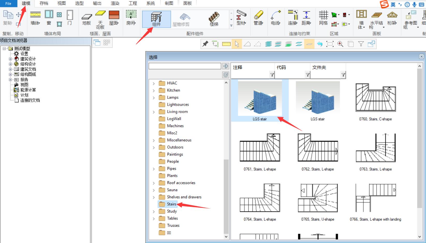
Task: Select the 墙体 wall tool
Action: (x=35, y=18)
